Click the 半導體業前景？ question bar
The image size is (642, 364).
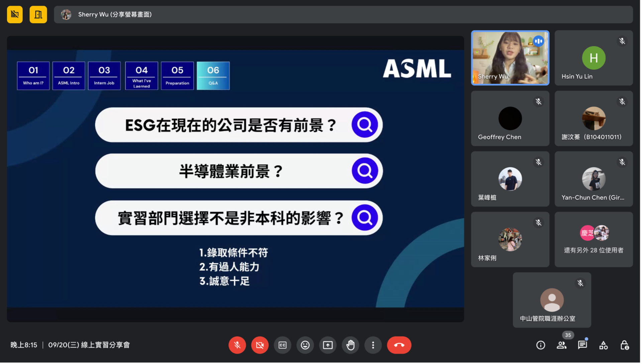[x=239, y=171]
